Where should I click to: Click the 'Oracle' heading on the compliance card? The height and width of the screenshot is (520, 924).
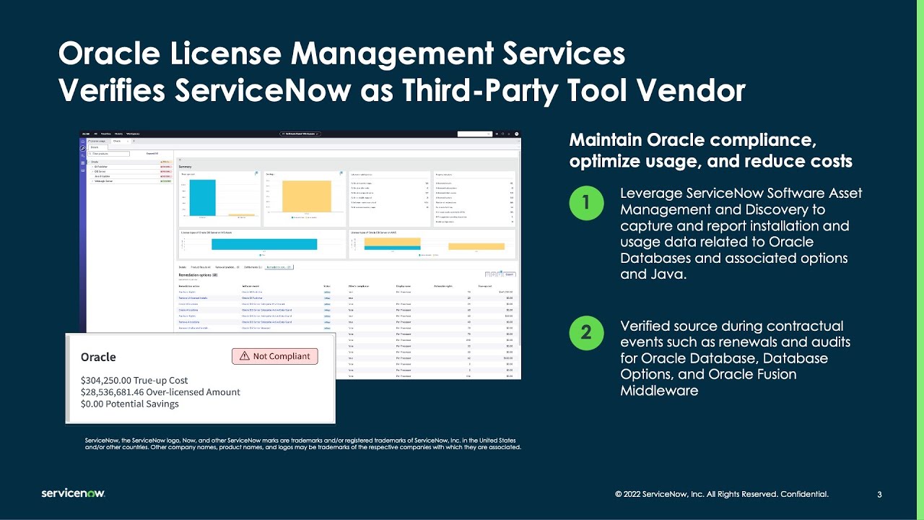pyautogui.click(x=98, y=357)
